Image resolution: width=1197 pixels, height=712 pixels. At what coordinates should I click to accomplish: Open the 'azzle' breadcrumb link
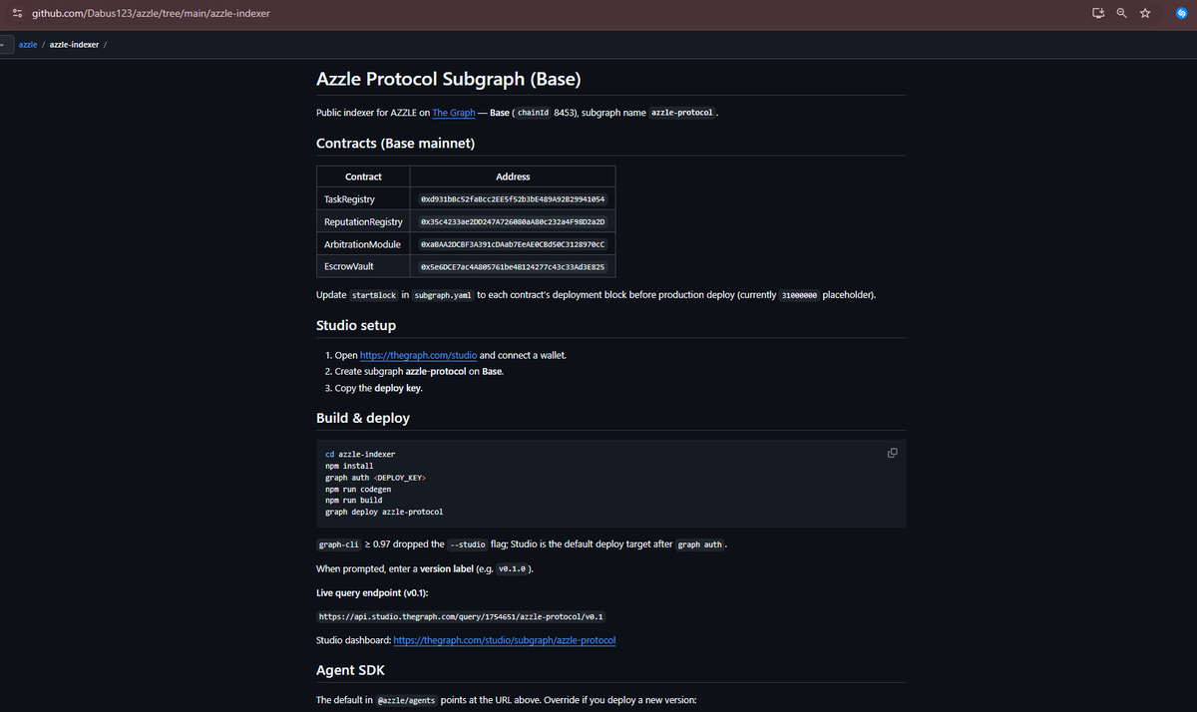28,45
